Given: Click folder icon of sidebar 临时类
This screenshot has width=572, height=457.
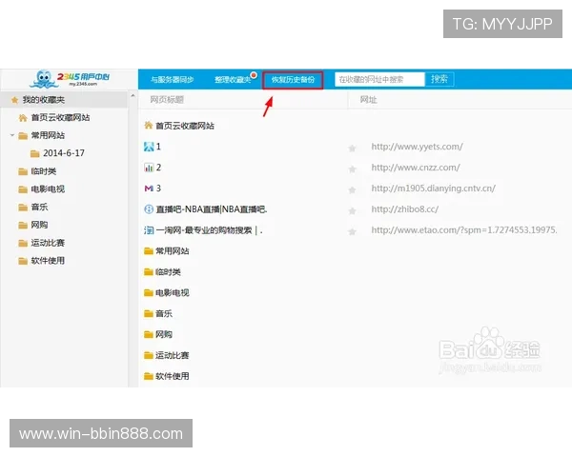Looking at the screenshot, I should point(23,171).
